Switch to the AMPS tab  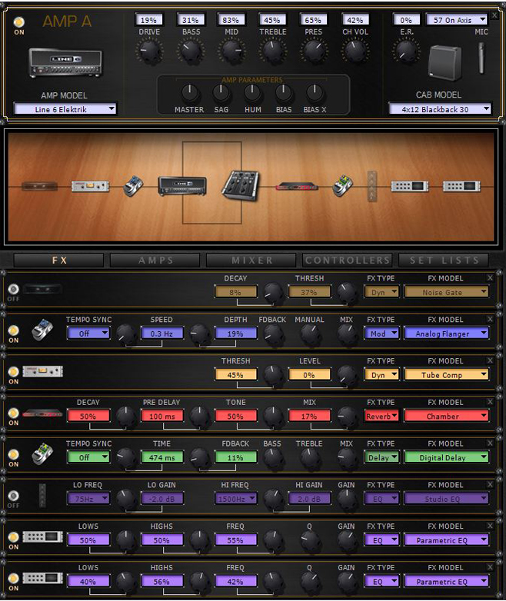[x=155, y=261]
